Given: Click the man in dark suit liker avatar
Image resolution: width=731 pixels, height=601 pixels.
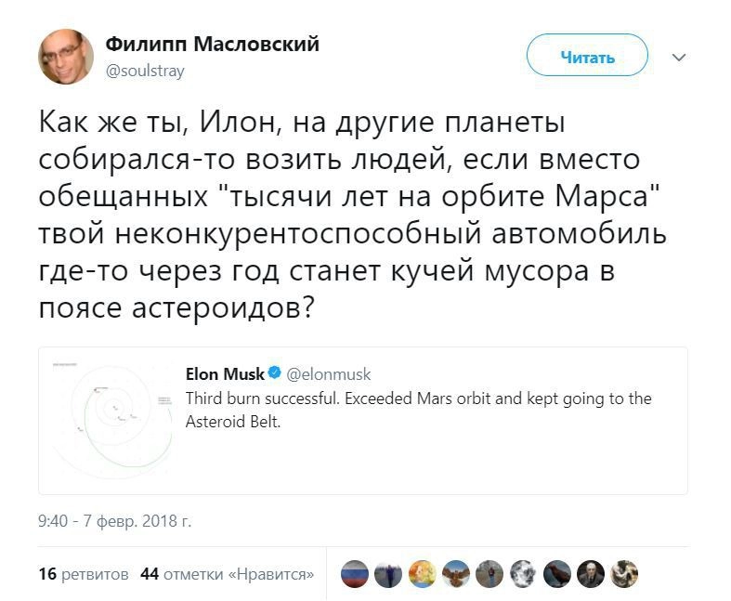Looking at the screenshot, I should point(591,574).
